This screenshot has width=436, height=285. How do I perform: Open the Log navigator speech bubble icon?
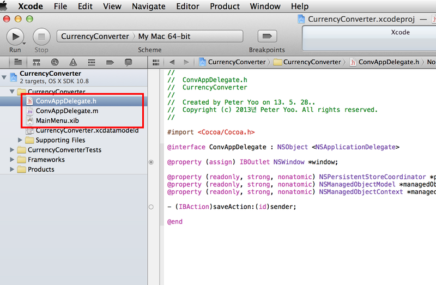(x=128, y=62)
